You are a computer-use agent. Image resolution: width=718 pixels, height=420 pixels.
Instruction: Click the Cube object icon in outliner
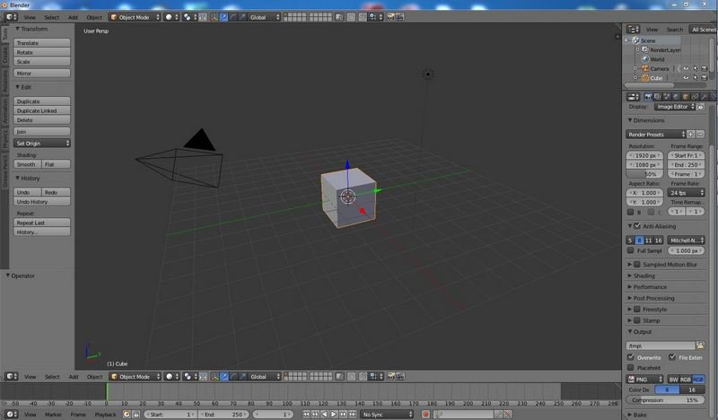pyautogui.click(x=644, y=78)
